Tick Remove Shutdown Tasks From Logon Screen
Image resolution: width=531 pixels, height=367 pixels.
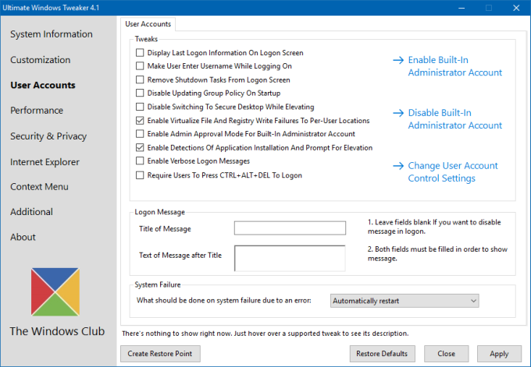click(140, 79)
